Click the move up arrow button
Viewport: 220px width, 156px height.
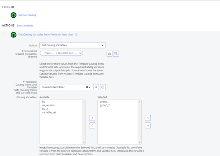pyautogui.click(x=148, y=118)
